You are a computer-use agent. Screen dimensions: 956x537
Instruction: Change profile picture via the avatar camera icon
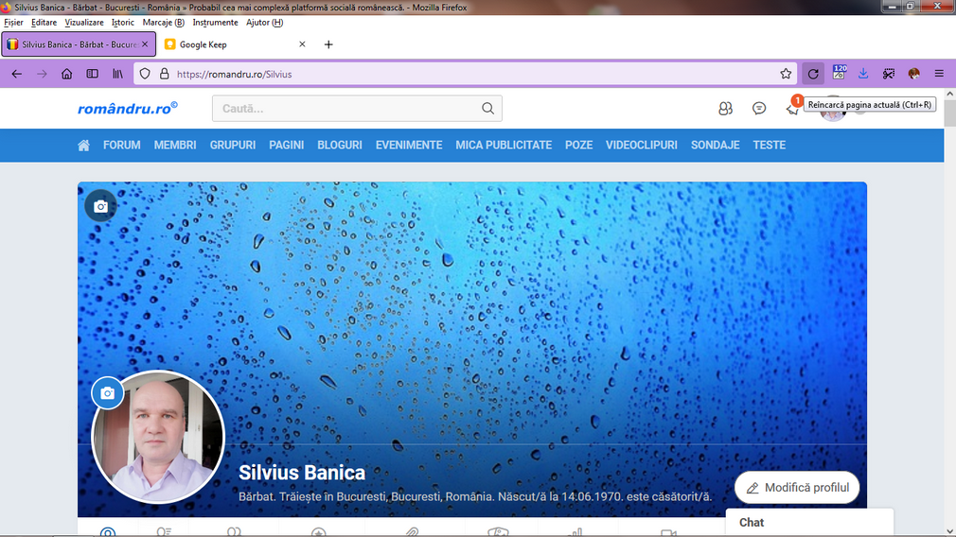coord(107,393)
